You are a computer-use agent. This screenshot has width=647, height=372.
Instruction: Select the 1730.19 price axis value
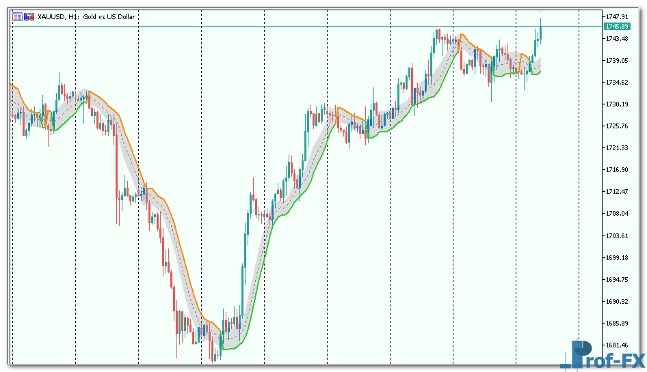click(616, 104)
